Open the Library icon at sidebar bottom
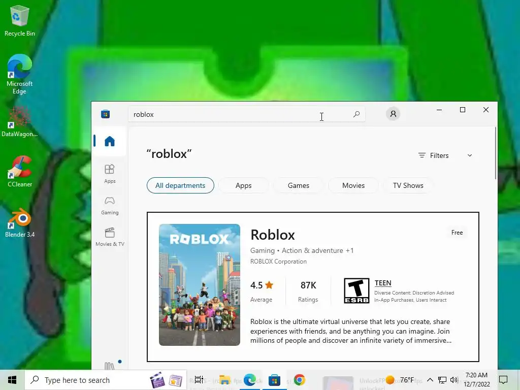The width and height of the screenshot is (520, 390). pyautogui.click(x=110, y=365)
